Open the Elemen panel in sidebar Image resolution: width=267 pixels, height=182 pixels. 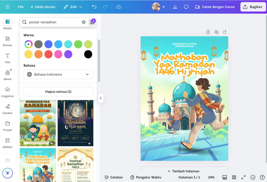(x=7, y=41)
